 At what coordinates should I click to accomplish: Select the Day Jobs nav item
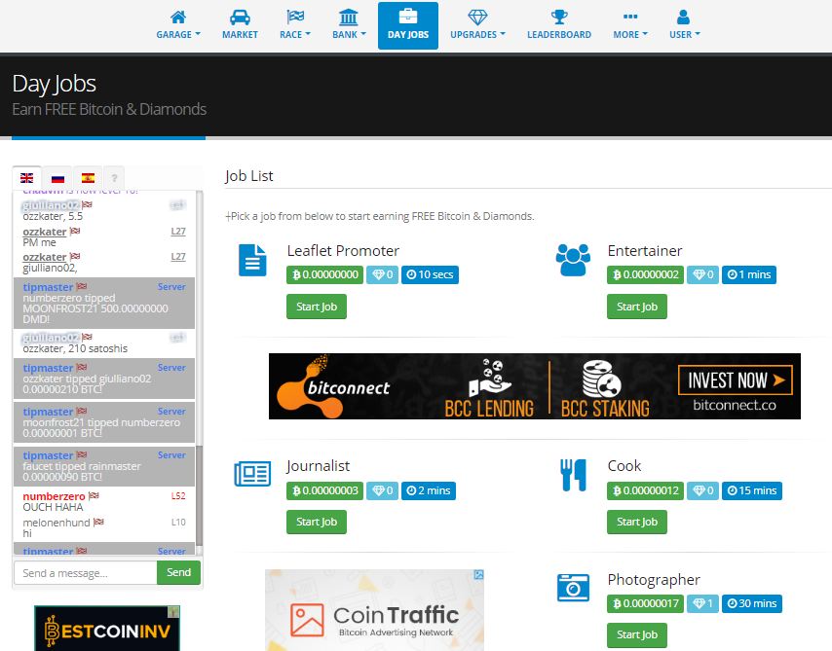click(x=408, y=26)
